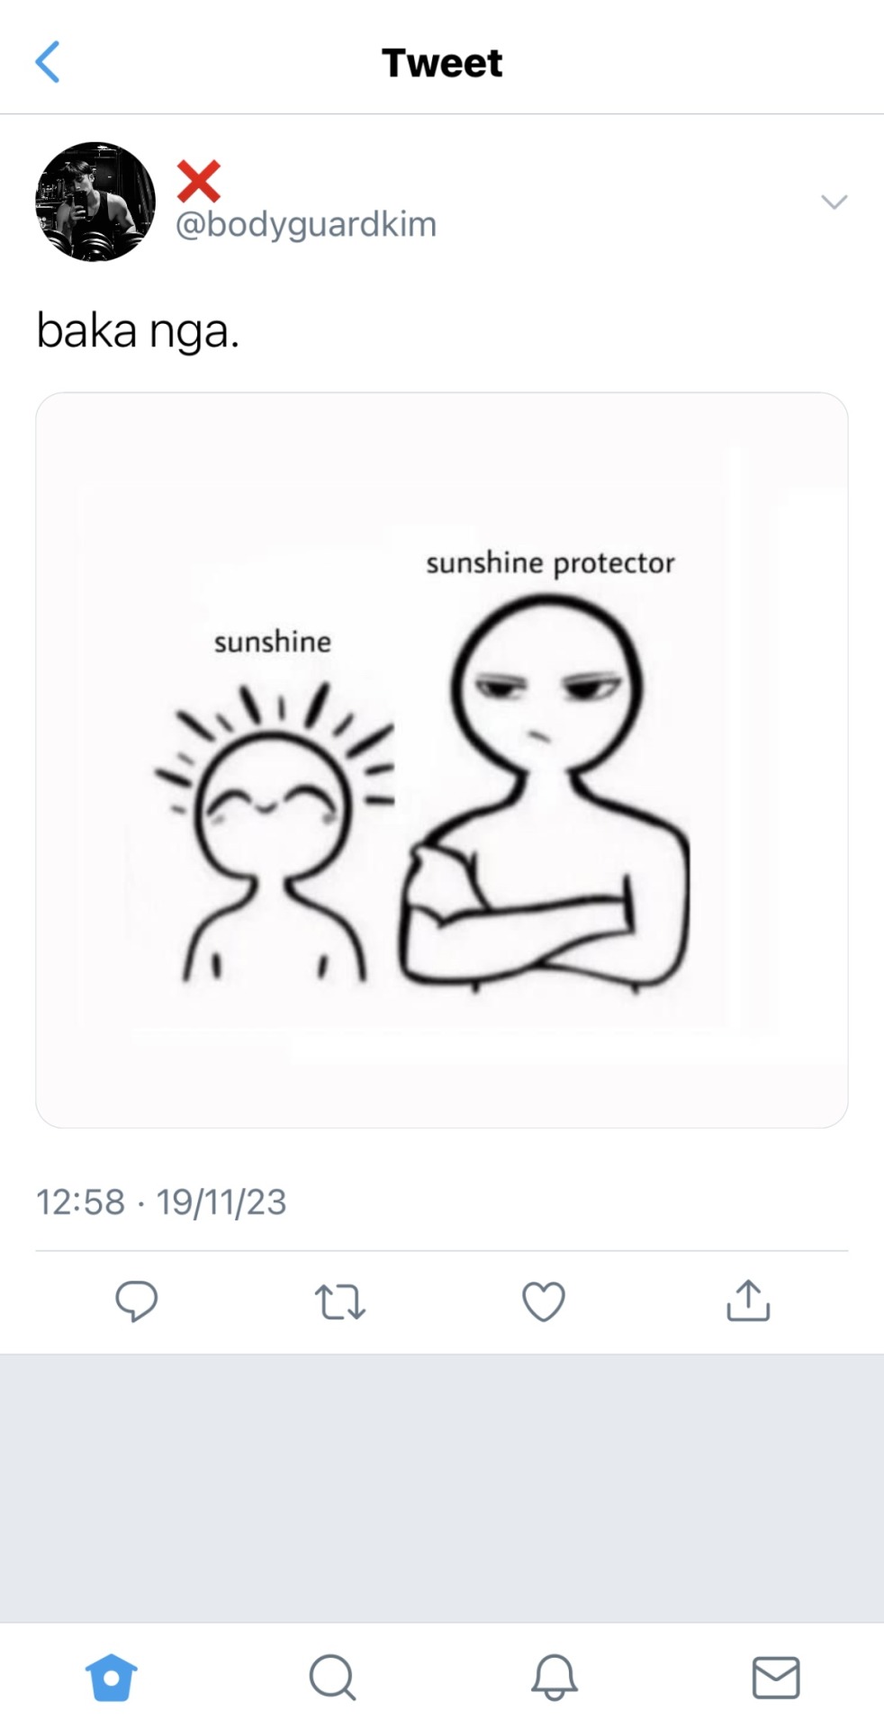The image size is (884, 1728).
Task: Open the Search tab
Action: click(x=332, y=1678)
